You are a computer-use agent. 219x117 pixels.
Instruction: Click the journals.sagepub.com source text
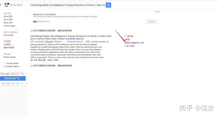click(x=100, y=42)
